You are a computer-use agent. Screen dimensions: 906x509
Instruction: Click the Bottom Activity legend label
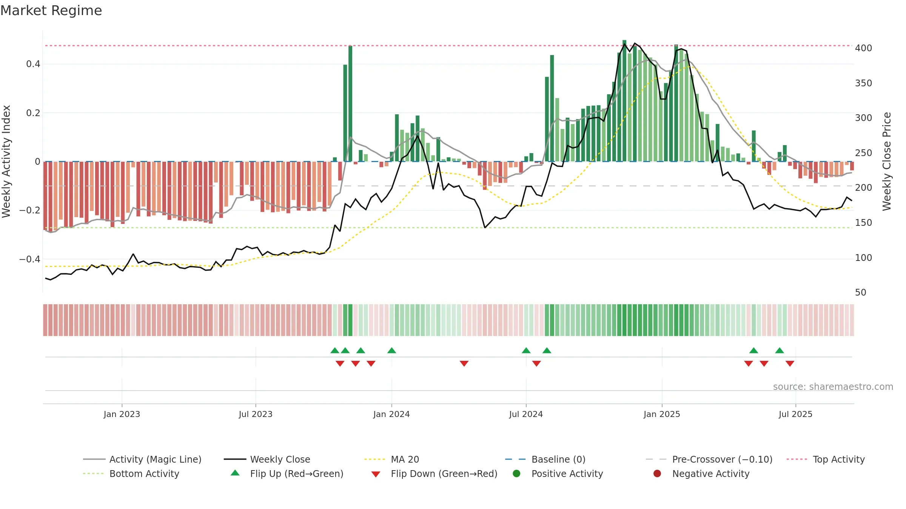click(x=144, y=474)
